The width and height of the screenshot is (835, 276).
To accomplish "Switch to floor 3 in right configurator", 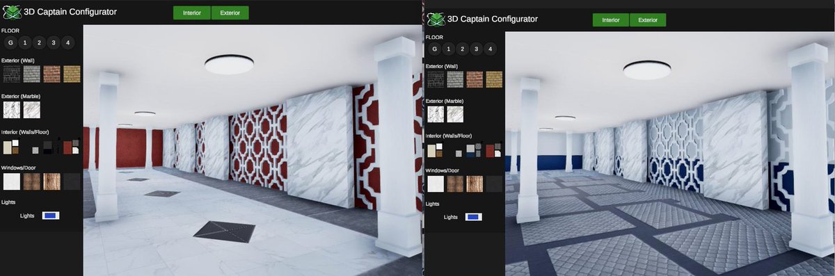I will coord(476,49).
